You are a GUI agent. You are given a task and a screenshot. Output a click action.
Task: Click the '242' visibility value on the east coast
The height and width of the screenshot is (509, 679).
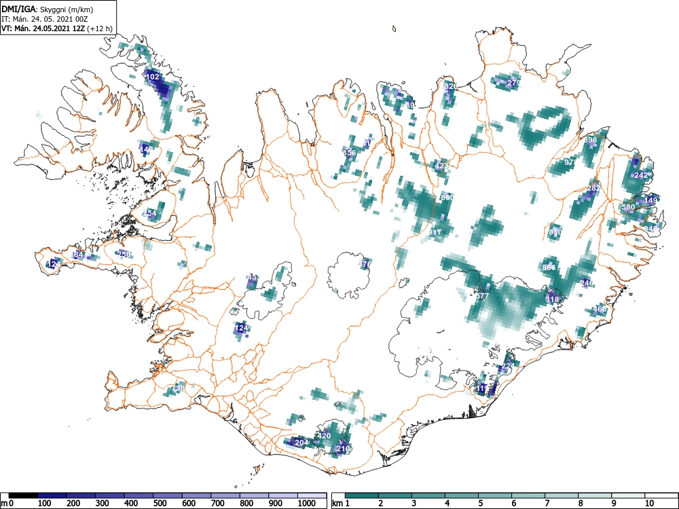tap(641, 175)
